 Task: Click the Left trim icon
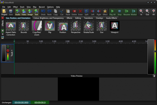click(93, 12)
